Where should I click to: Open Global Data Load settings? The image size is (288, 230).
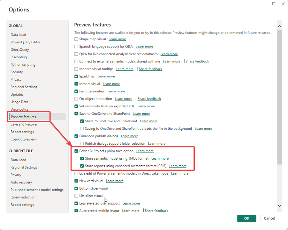coord(19,35)
